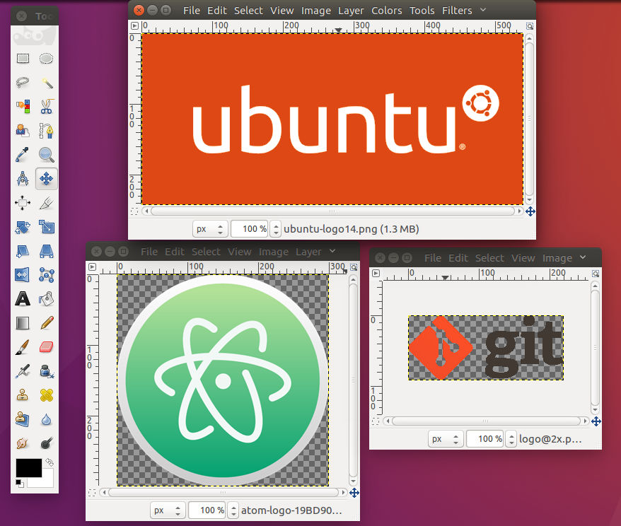
Task: Choose the Shear tool
Action: [x=23, y=251]
